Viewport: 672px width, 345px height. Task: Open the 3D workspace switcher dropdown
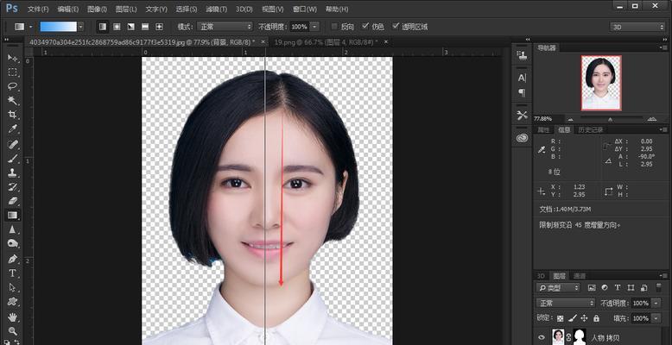pyautogui.click(x=637, y=27)
